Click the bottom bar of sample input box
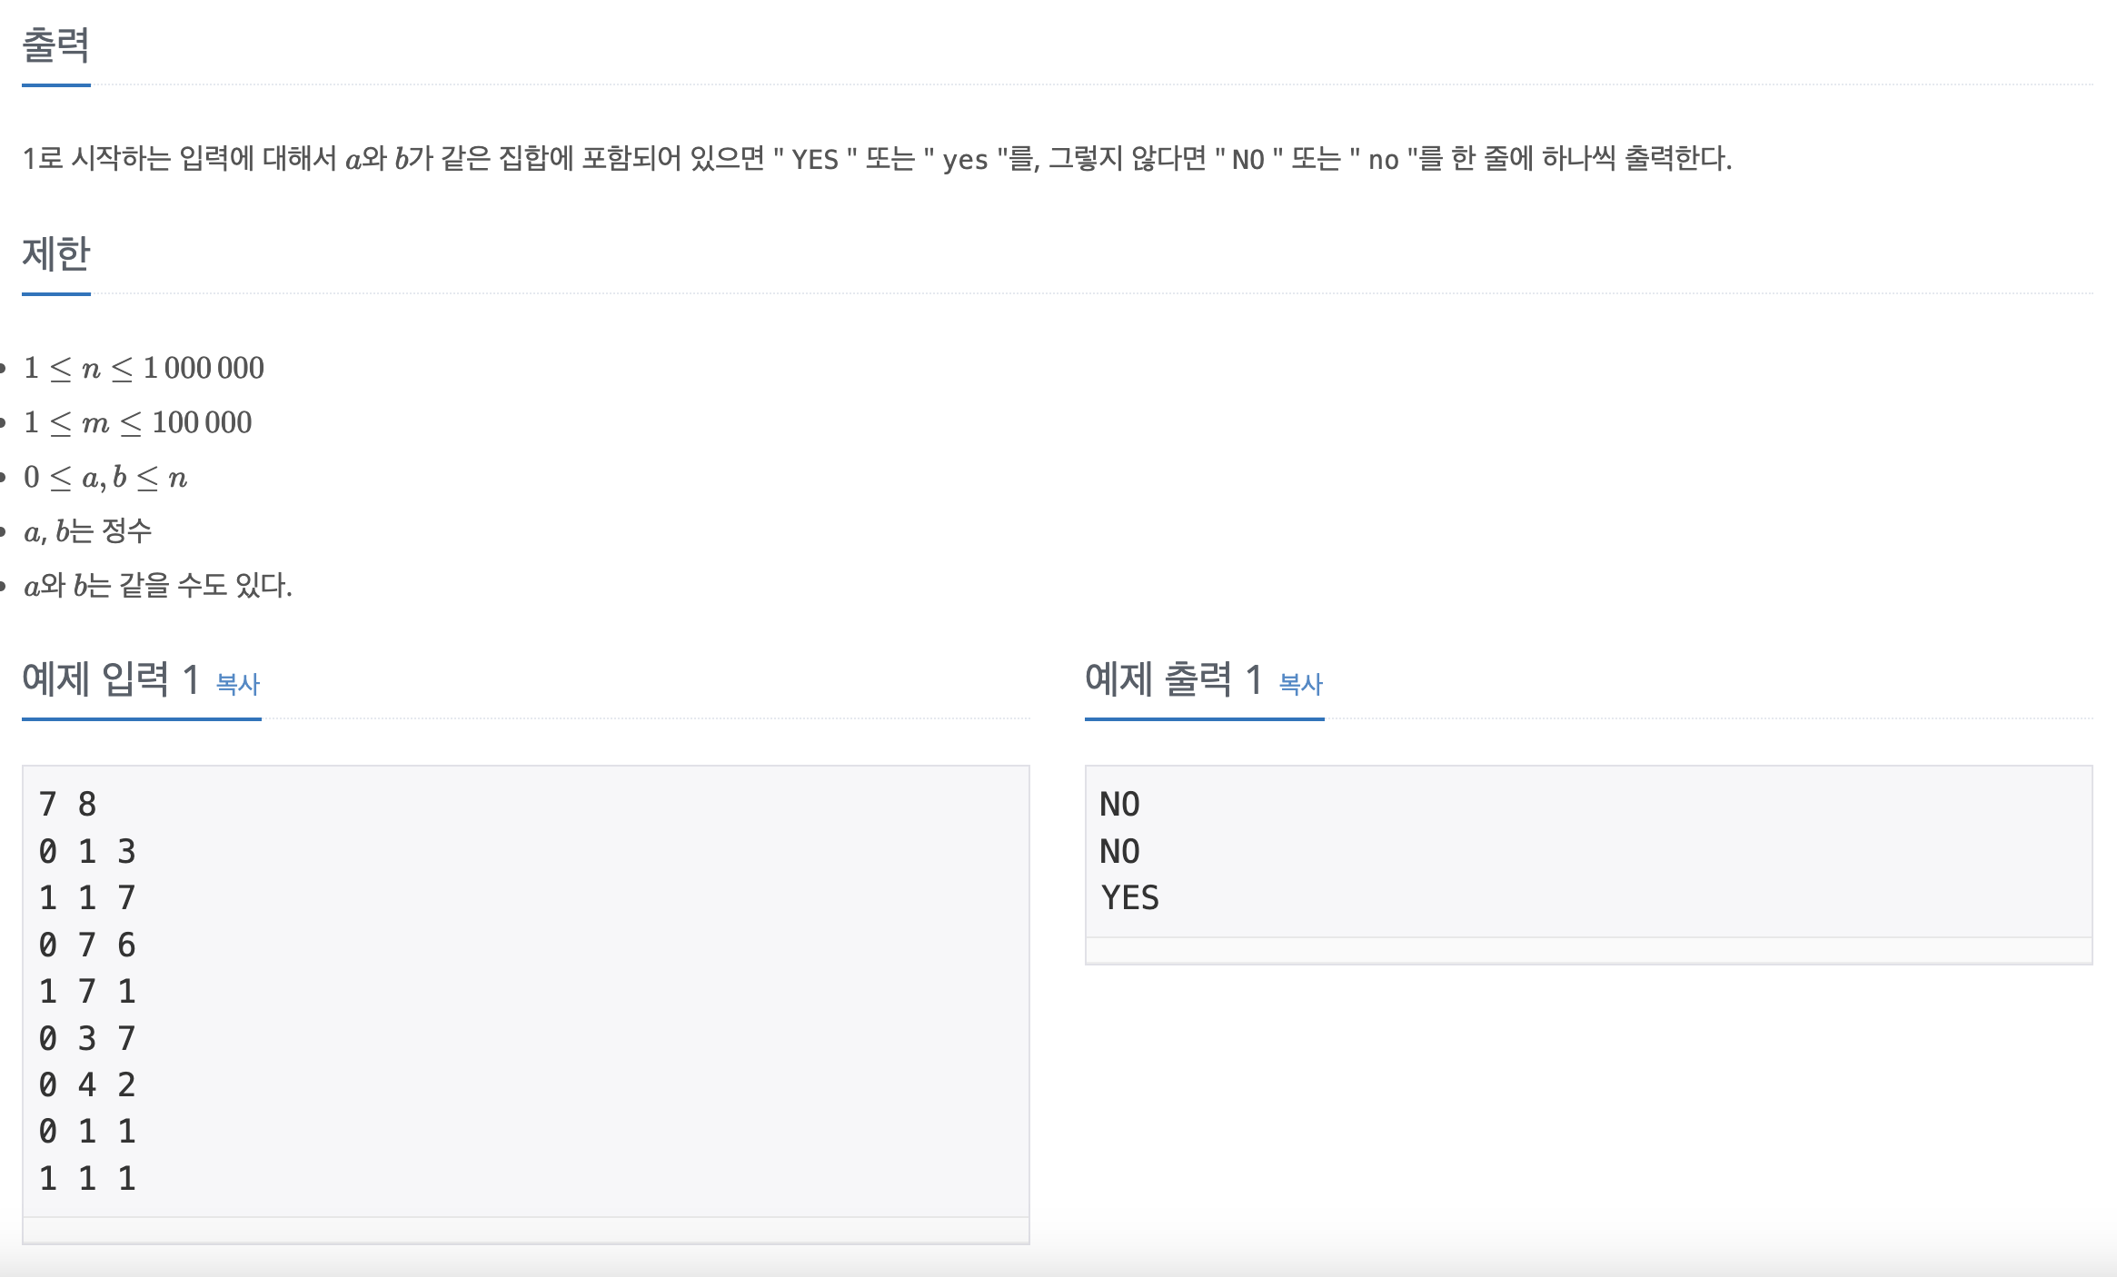This screenshot has width=2117, height=1277. [x=525, y=1231]
